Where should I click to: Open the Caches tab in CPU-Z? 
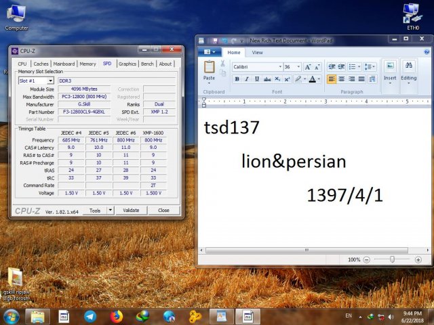pos(41,64)
